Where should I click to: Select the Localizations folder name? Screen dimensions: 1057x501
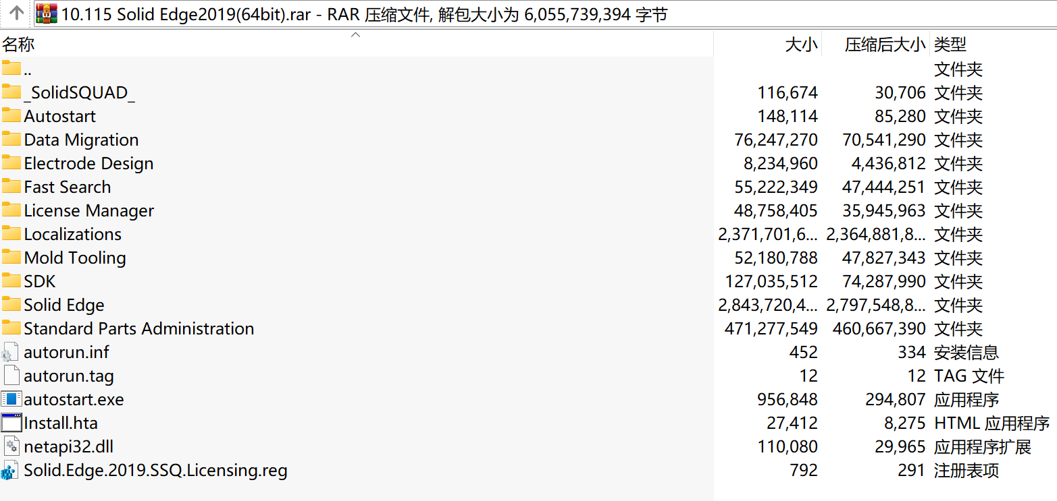[x=73, y=234]
